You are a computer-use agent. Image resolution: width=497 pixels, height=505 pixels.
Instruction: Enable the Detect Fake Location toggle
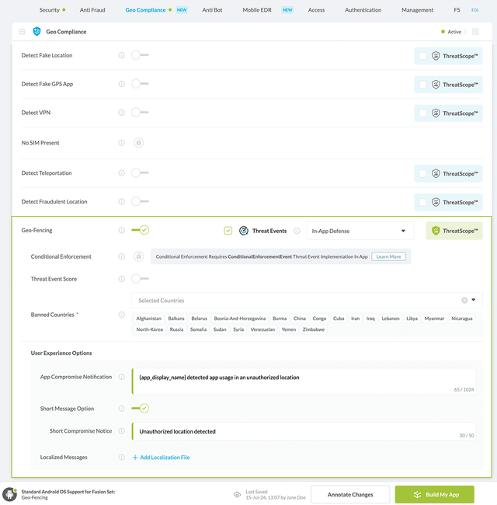pos(139,55)
